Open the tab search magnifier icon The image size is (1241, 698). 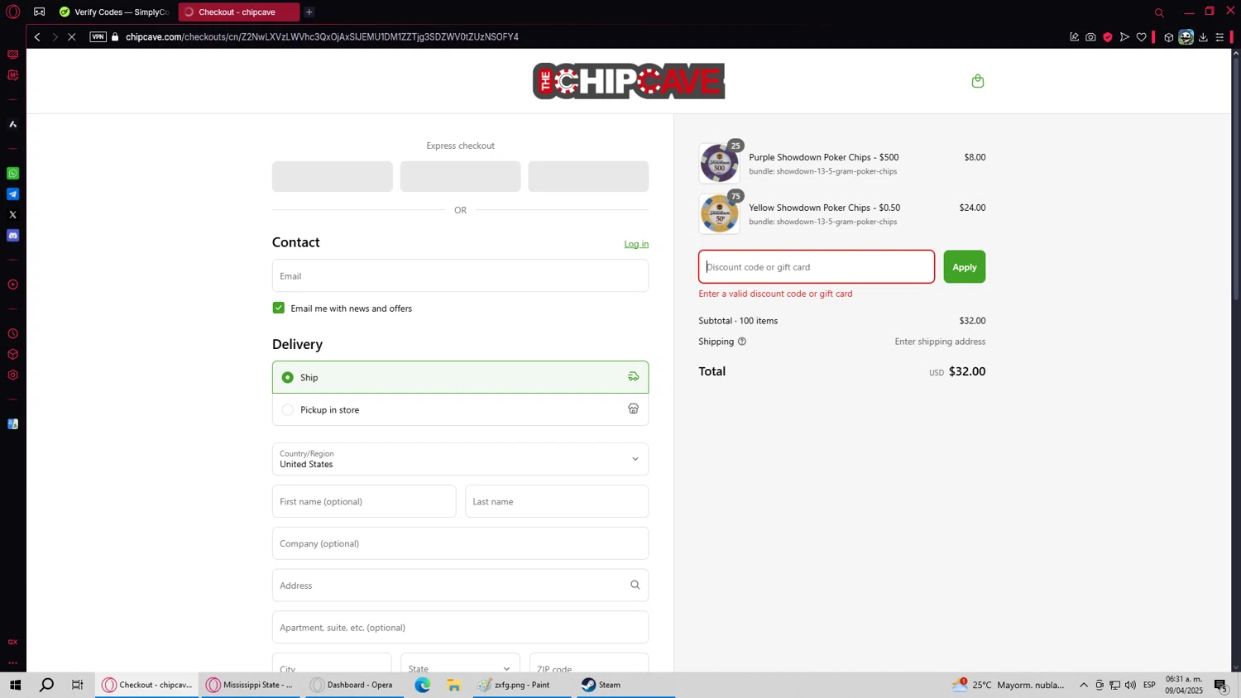(1159, 12)
